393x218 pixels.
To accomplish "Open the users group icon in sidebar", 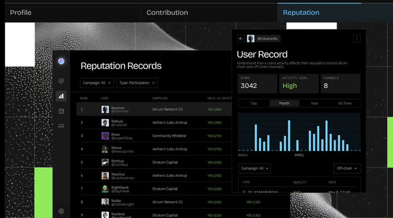I will point(61,126).
